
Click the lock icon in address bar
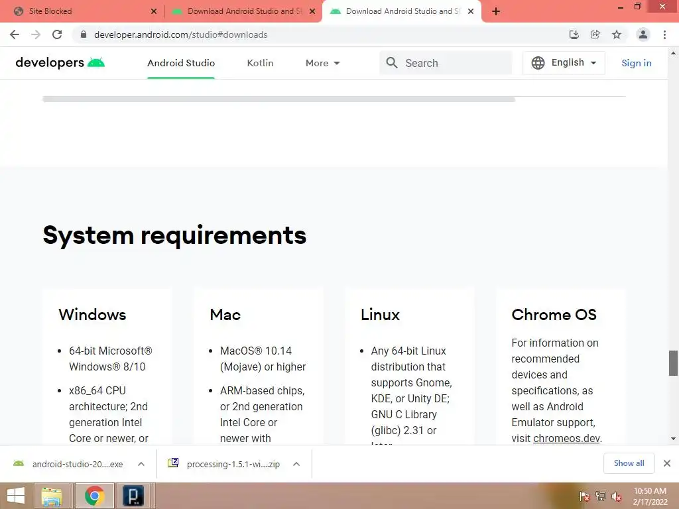tap(84, 34)
